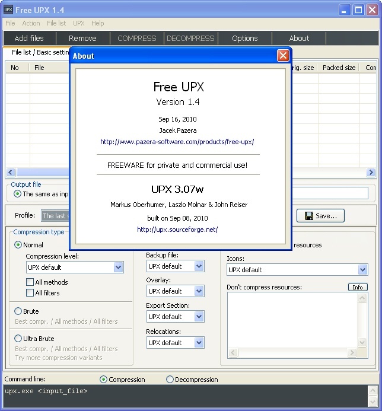Open the Action menu
The image size is (382, 411).
tap(31, 23)
